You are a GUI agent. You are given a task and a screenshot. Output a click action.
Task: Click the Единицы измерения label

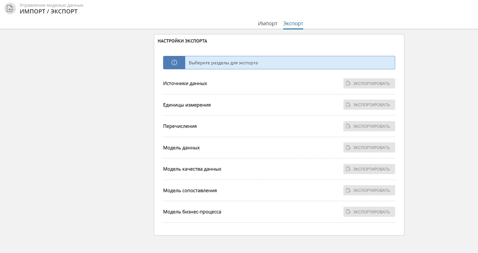pos(187,105)
